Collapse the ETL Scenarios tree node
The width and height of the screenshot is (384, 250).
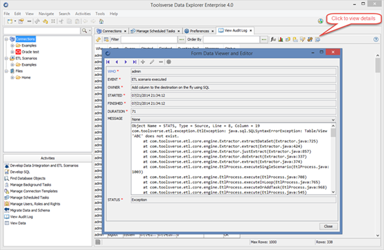point(7,58)
